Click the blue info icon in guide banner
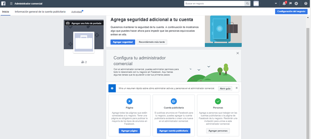 (x=112, y=89)
